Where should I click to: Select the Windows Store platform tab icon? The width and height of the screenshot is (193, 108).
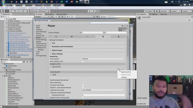pyautogui.click(x=72, y=37)
